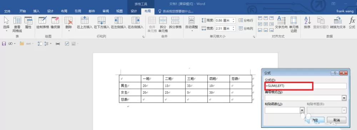Screen dimensions: 357x130
Task: Toggle View Gridlines (查看网格线)
Action: tap(17, 24)
